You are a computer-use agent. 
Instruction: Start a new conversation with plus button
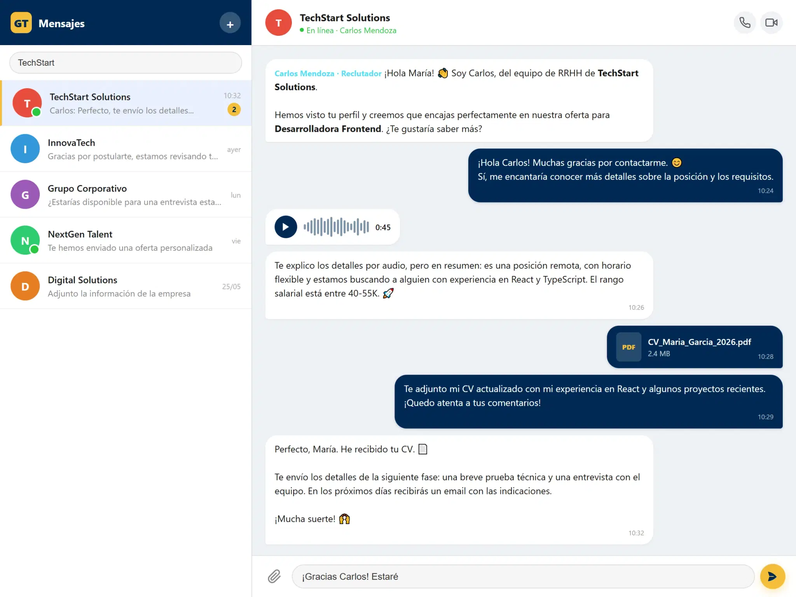pyautogui.click(x=230, y=23)
